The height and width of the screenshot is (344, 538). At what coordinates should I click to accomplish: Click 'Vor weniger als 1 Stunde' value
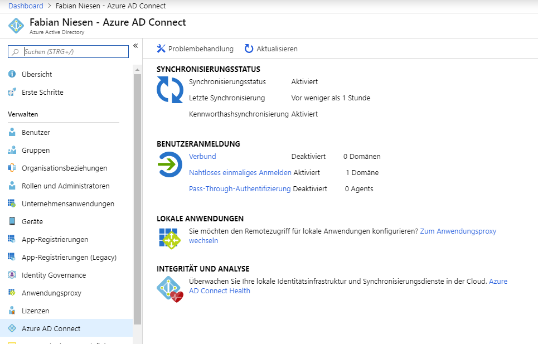pos(331,98)
